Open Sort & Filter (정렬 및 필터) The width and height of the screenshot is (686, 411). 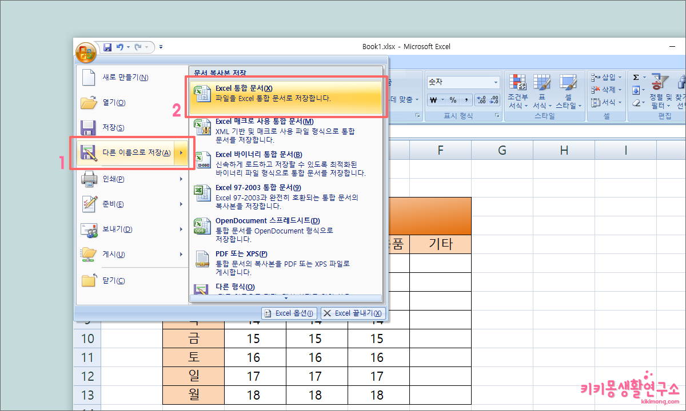pos(659,91)
